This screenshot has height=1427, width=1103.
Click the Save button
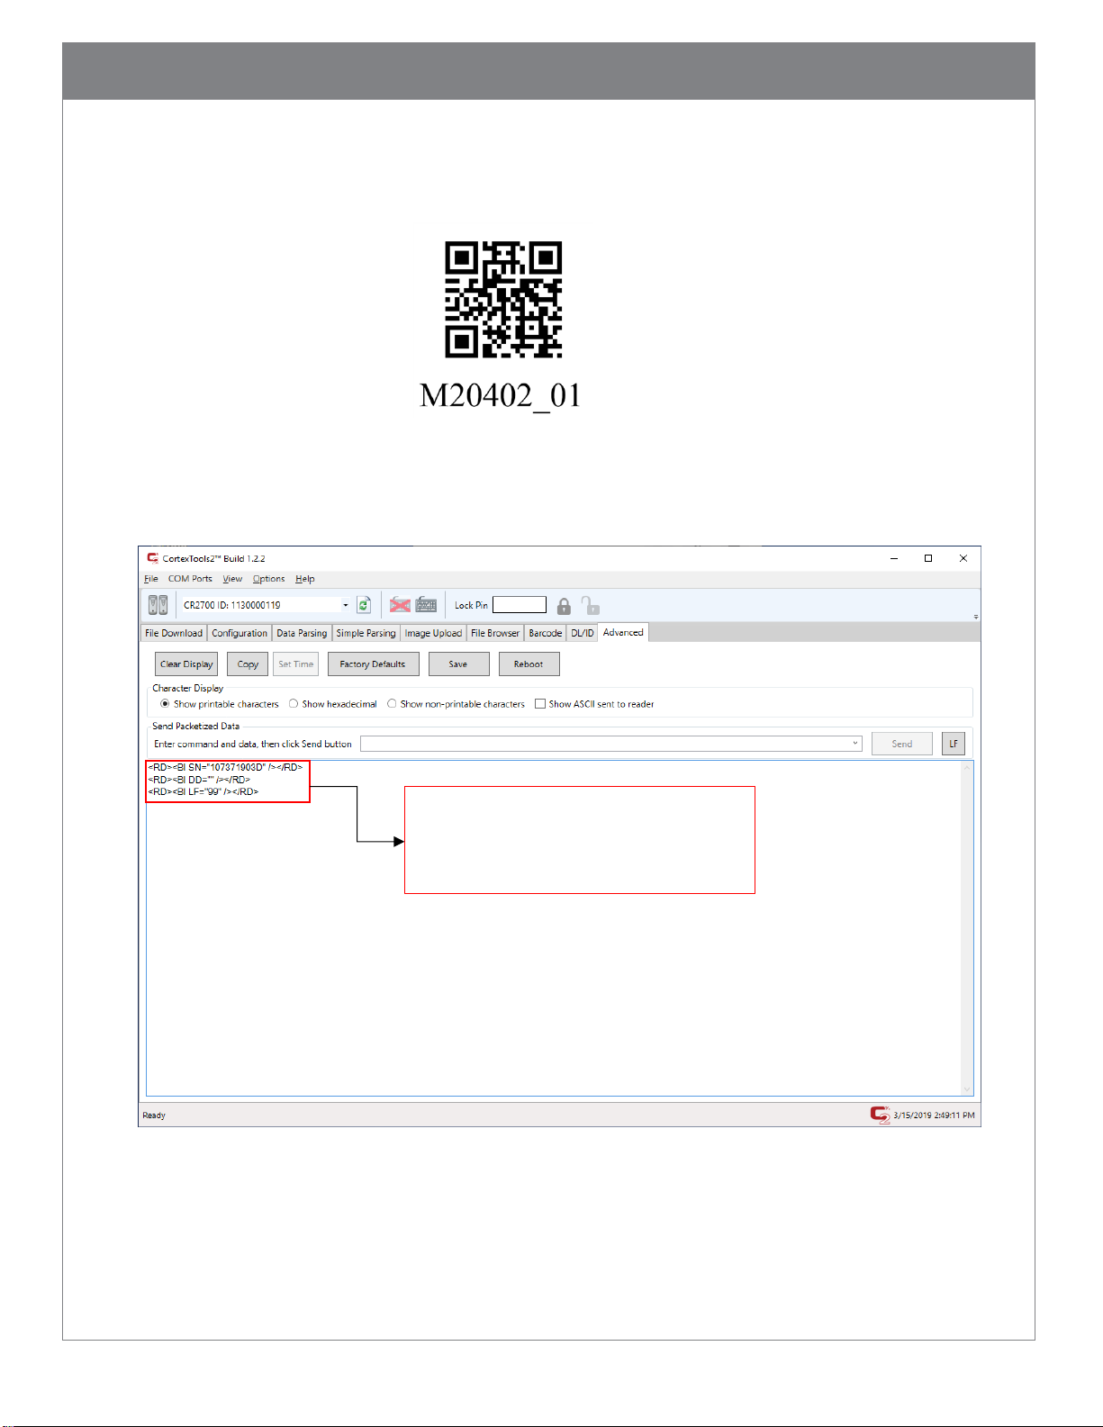pos(458,664)
